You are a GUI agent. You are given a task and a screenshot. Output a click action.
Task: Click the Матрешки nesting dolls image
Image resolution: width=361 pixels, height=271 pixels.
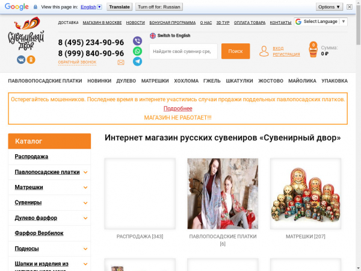[x=306, y=193]
